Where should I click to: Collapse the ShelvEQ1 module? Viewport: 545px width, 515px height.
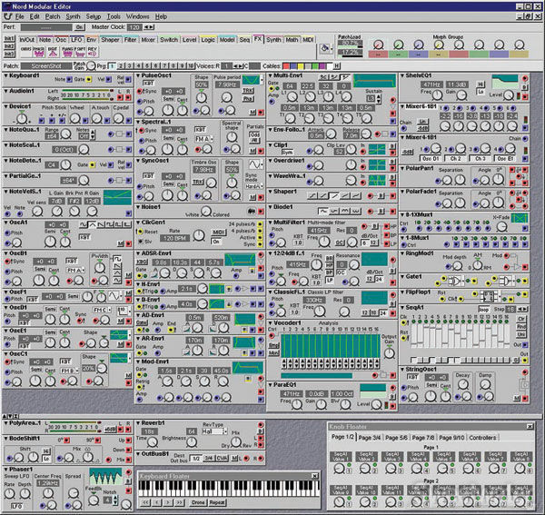click(402, 75)
